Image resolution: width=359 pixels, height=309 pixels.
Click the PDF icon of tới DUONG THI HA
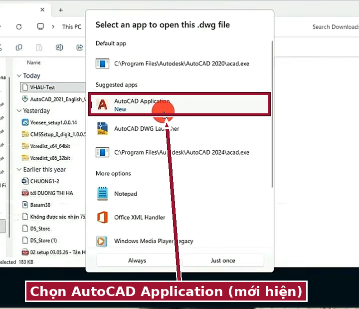[25, 193]
